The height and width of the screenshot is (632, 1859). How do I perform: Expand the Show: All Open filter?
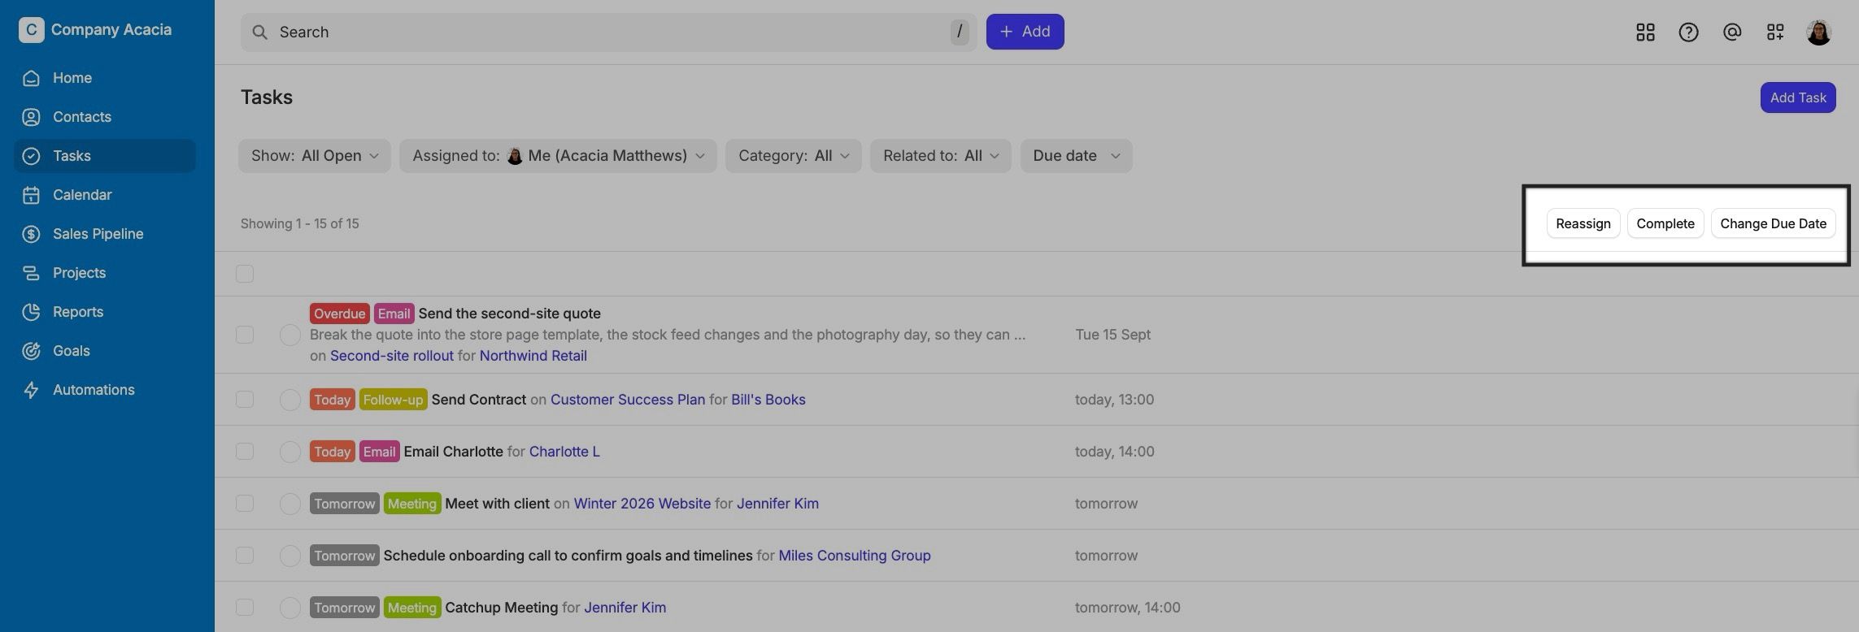coord(315,156)
